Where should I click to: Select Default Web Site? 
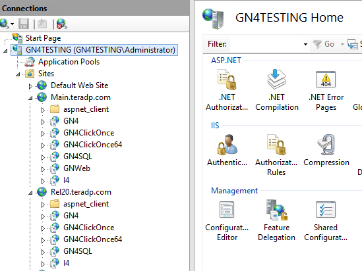[79, 86]
